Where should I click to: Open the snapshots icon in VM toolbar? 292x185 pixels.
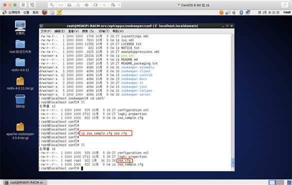coord(32,5)
